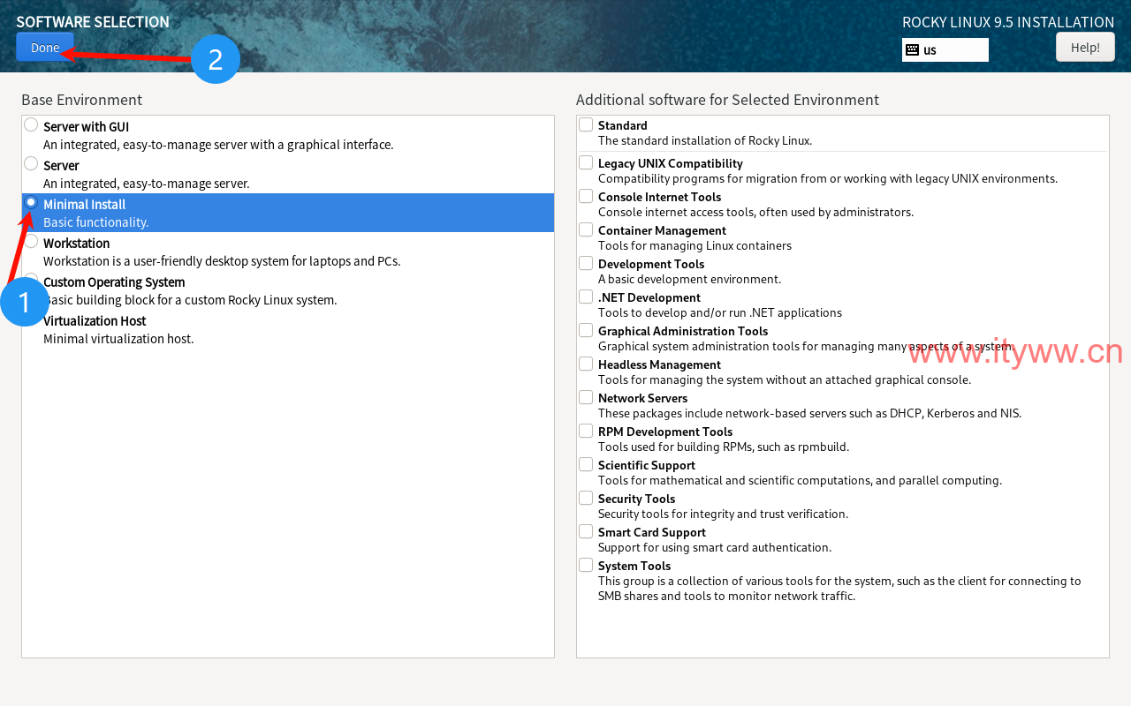The width and height of the screenshot is (1131, 706).
Task: Click the 'Base Environment' heading
Action: pos(81,100)
